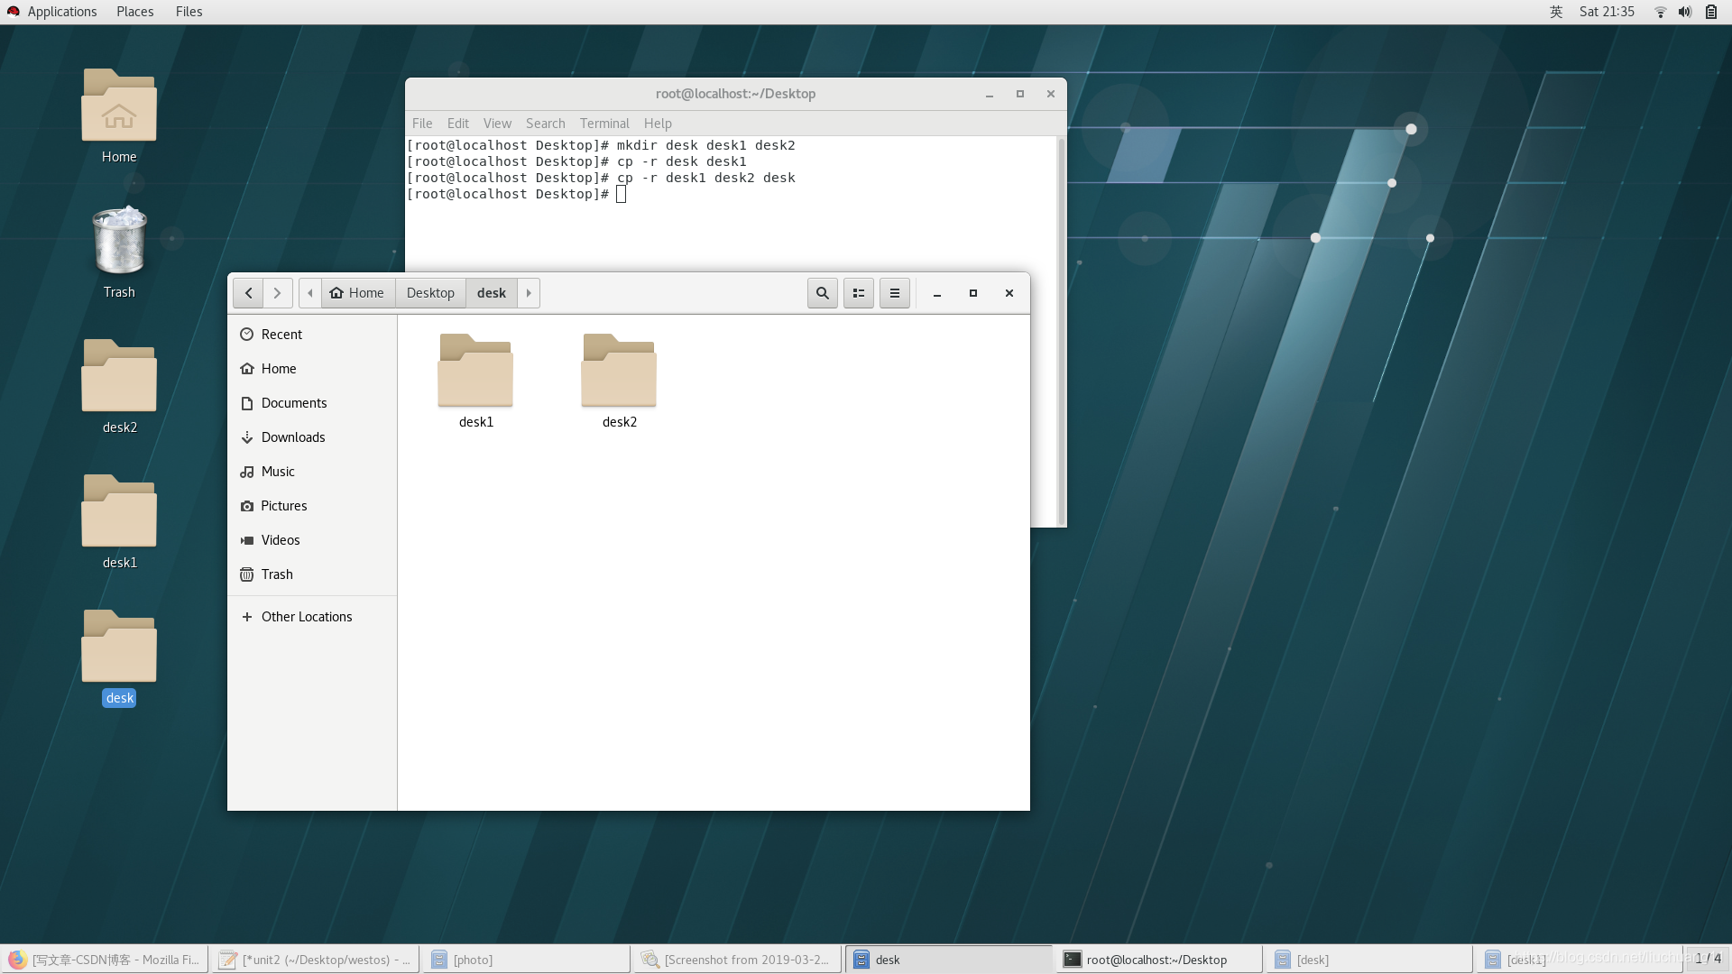Switch to Screenshot image viewer taskbar item
Screen dimensions: 1732x974
tap(738, 960)
